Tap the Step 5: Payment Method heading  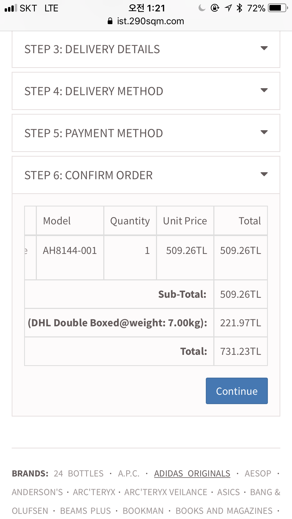point(93,133)
